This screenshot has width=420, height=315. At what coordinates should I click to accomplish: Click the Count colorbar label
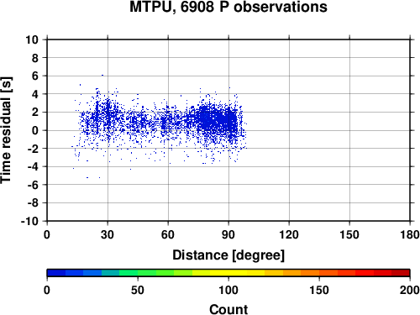click(x=228, y=309)
